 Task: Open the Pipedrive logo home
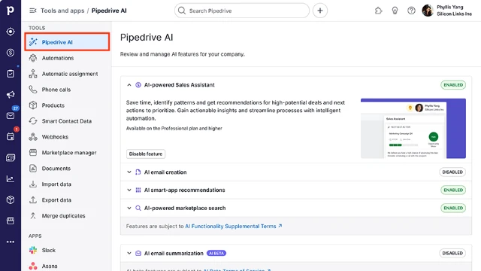pyautogui.click(x=11, y=11)
